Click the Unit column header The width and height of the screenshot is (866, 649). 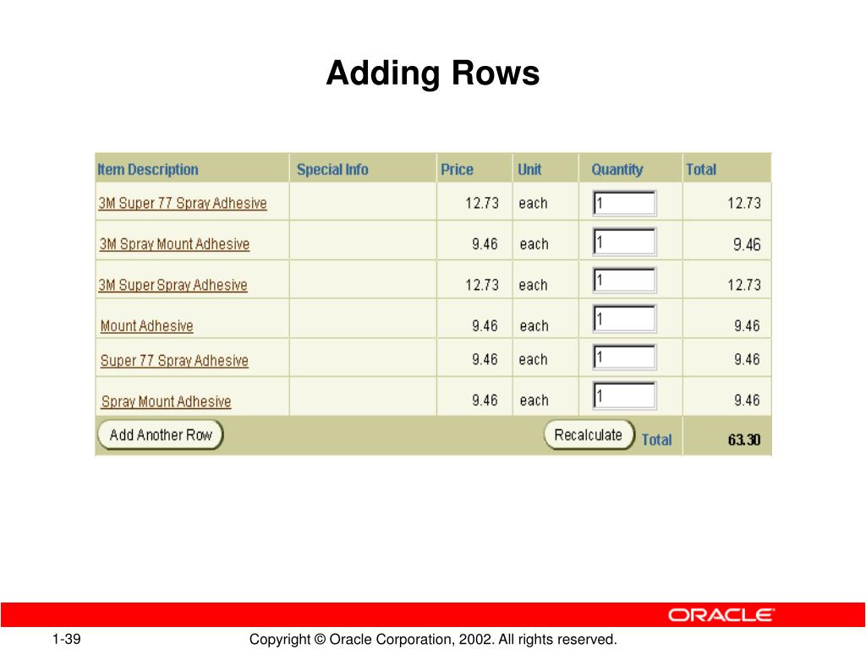click(529, 169)
